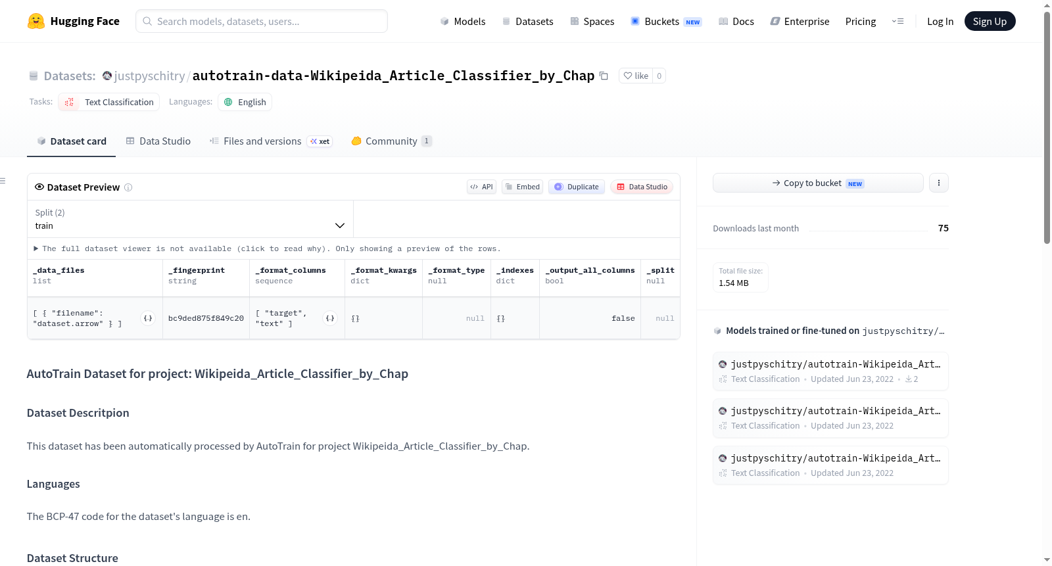Click the justpyschitry user avatar
1052x566 pixels.
[107, 76]
